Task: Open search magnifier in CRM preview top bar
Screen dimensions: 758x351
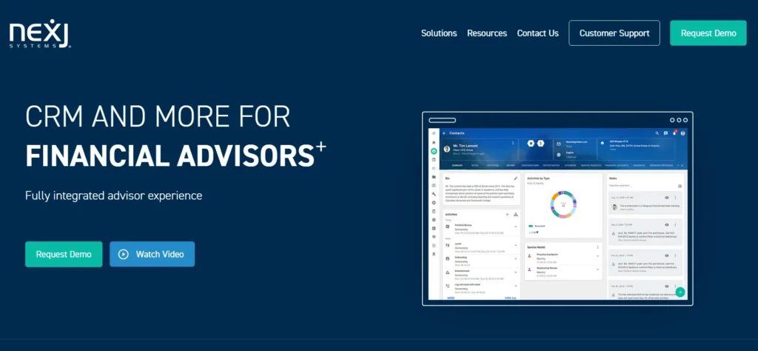Action: coord(657,133)
